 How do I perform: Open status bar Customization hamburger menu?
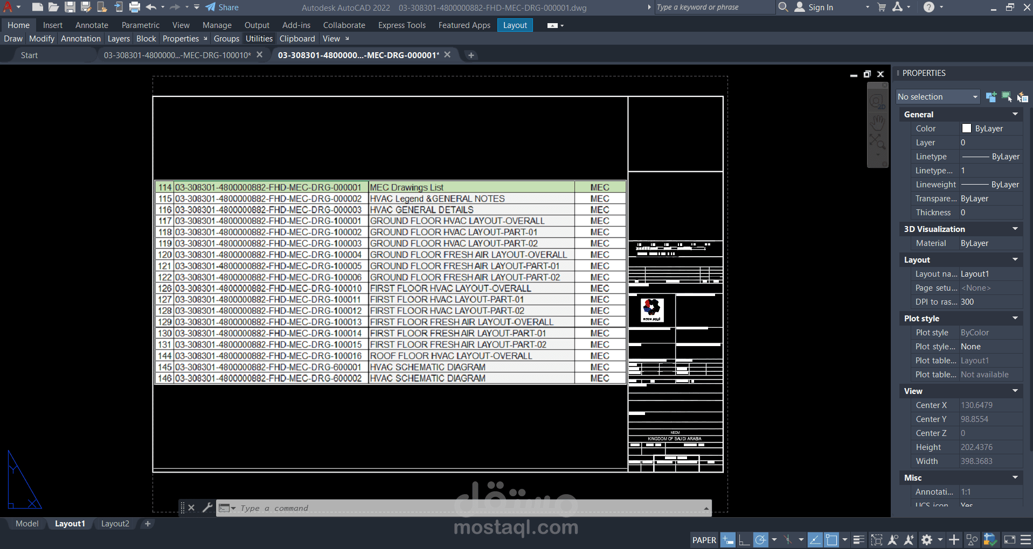(x=1025, y=540)
